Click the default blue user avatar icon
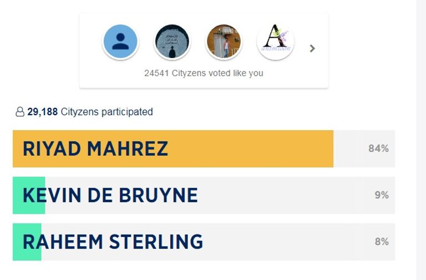Screen dimensions: 426x280 120,42
